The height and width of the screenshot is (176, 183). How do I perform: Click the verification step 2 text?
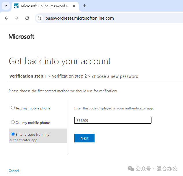click(69, 76)
